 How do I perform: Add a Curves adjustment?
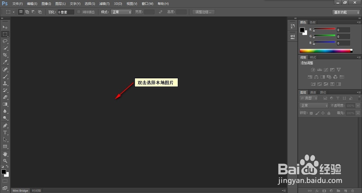click(326, 70)
